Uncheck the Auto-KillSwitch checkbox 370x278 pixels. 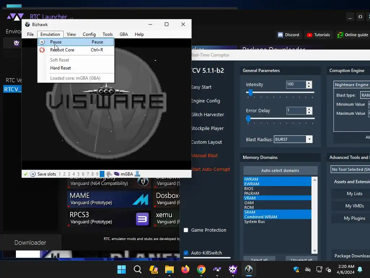coord(186,253)
